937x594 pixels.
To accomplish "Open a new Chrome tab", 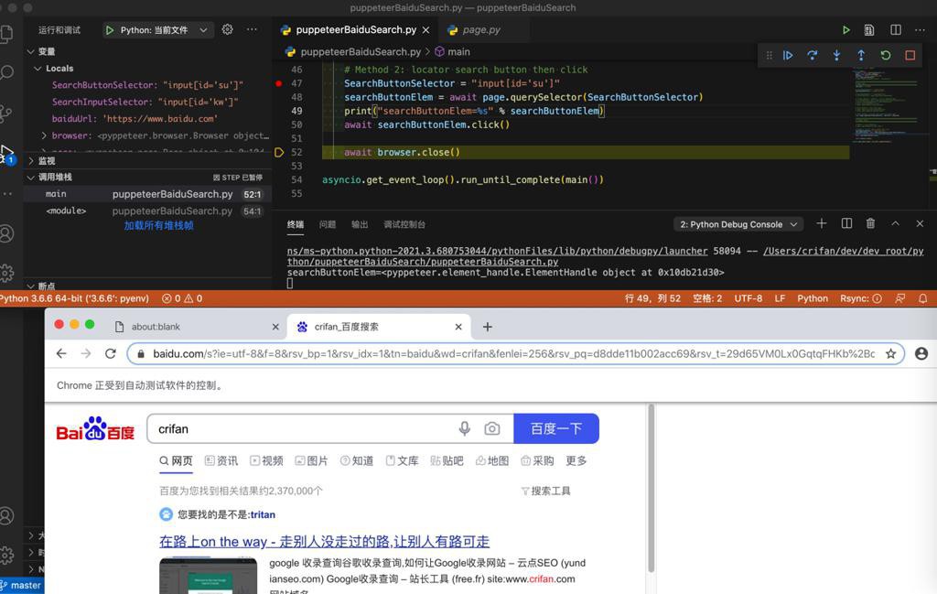I will click(488, 327).
